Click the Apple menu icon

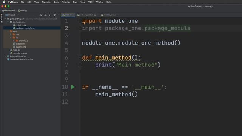pos(4,2)
